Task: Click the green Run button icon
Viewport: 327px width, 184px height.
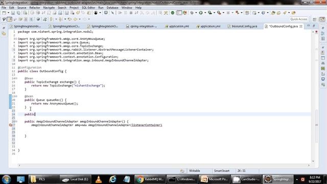Action: (x=201, y=13)
